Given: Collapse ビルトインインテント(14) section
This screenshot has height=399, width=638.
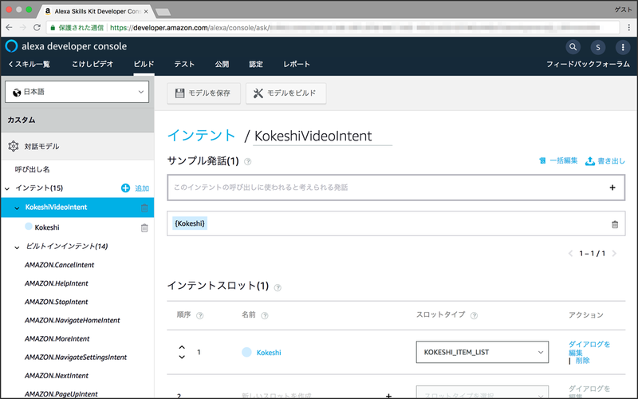Looking at the screenshot, I should coord(17,247).
